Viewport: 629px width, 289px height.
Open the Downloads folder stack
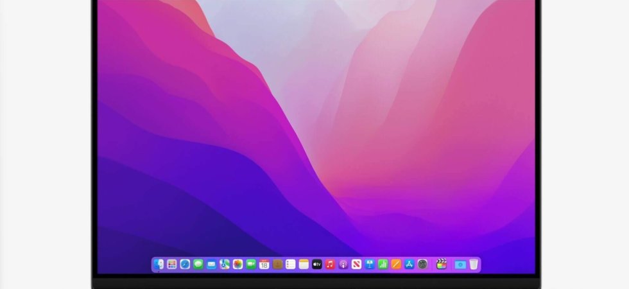pyautogui.click(x=460, y=265)
